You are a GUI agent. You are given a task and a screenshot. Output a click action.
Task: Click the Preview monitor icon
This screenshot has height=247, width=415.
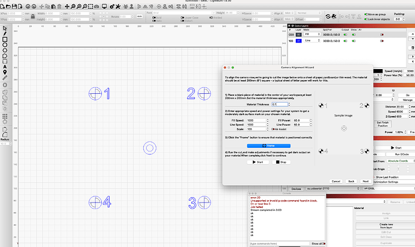(105, 7)
